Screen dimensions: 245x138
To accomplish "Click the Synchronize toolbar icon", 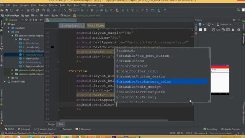I will [11, 10].
